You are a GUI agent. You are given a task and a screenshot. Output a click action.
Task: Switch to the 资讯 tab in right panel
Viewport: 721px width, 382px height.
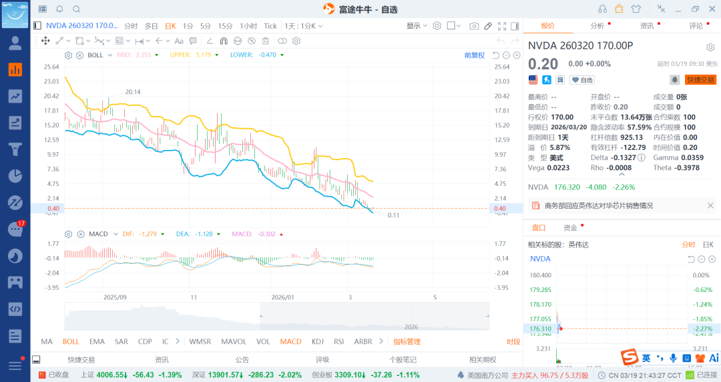648,26
